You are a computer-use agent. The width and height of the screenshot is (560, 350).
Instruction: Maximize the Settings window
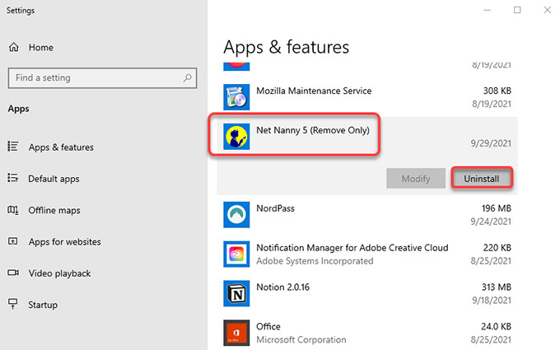tap(517, 10)
